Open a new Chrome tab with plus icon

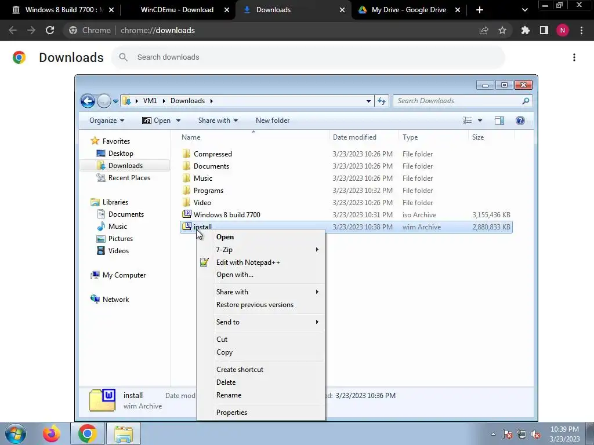click(x=480, y=10)
